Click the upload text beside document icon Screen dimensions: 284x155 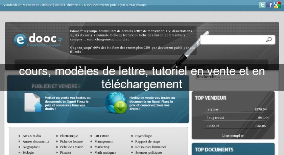point(68,103)
